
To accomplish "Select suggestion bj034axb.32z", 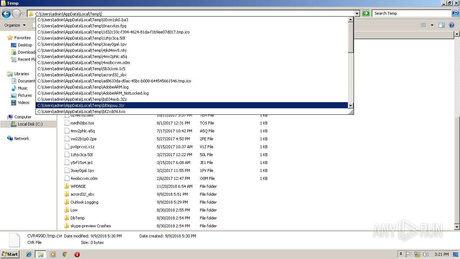I will 192,99.
